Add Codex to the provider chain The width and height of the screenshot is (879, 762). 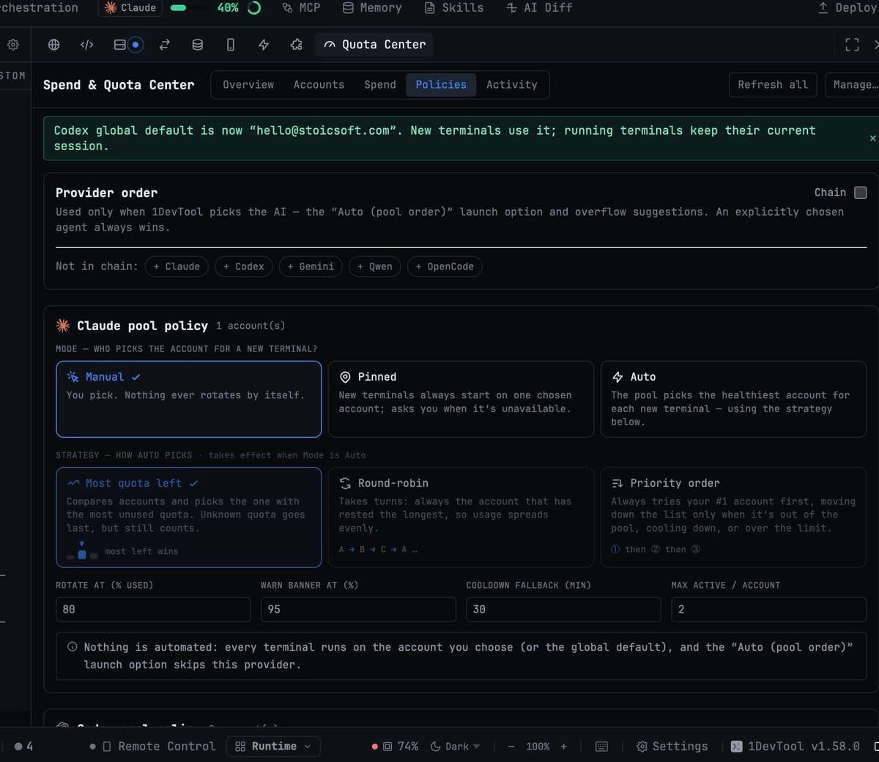click(x=244, y=266)
